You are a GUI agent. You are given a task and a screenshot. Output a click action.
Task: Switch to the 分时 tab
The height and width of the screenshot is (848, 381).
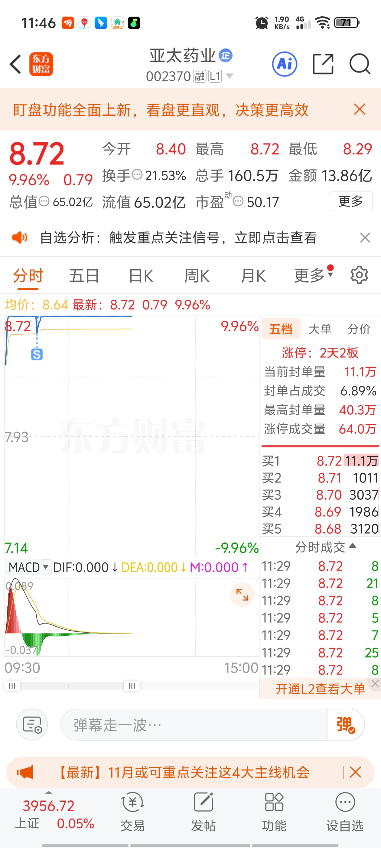[28, 276]
